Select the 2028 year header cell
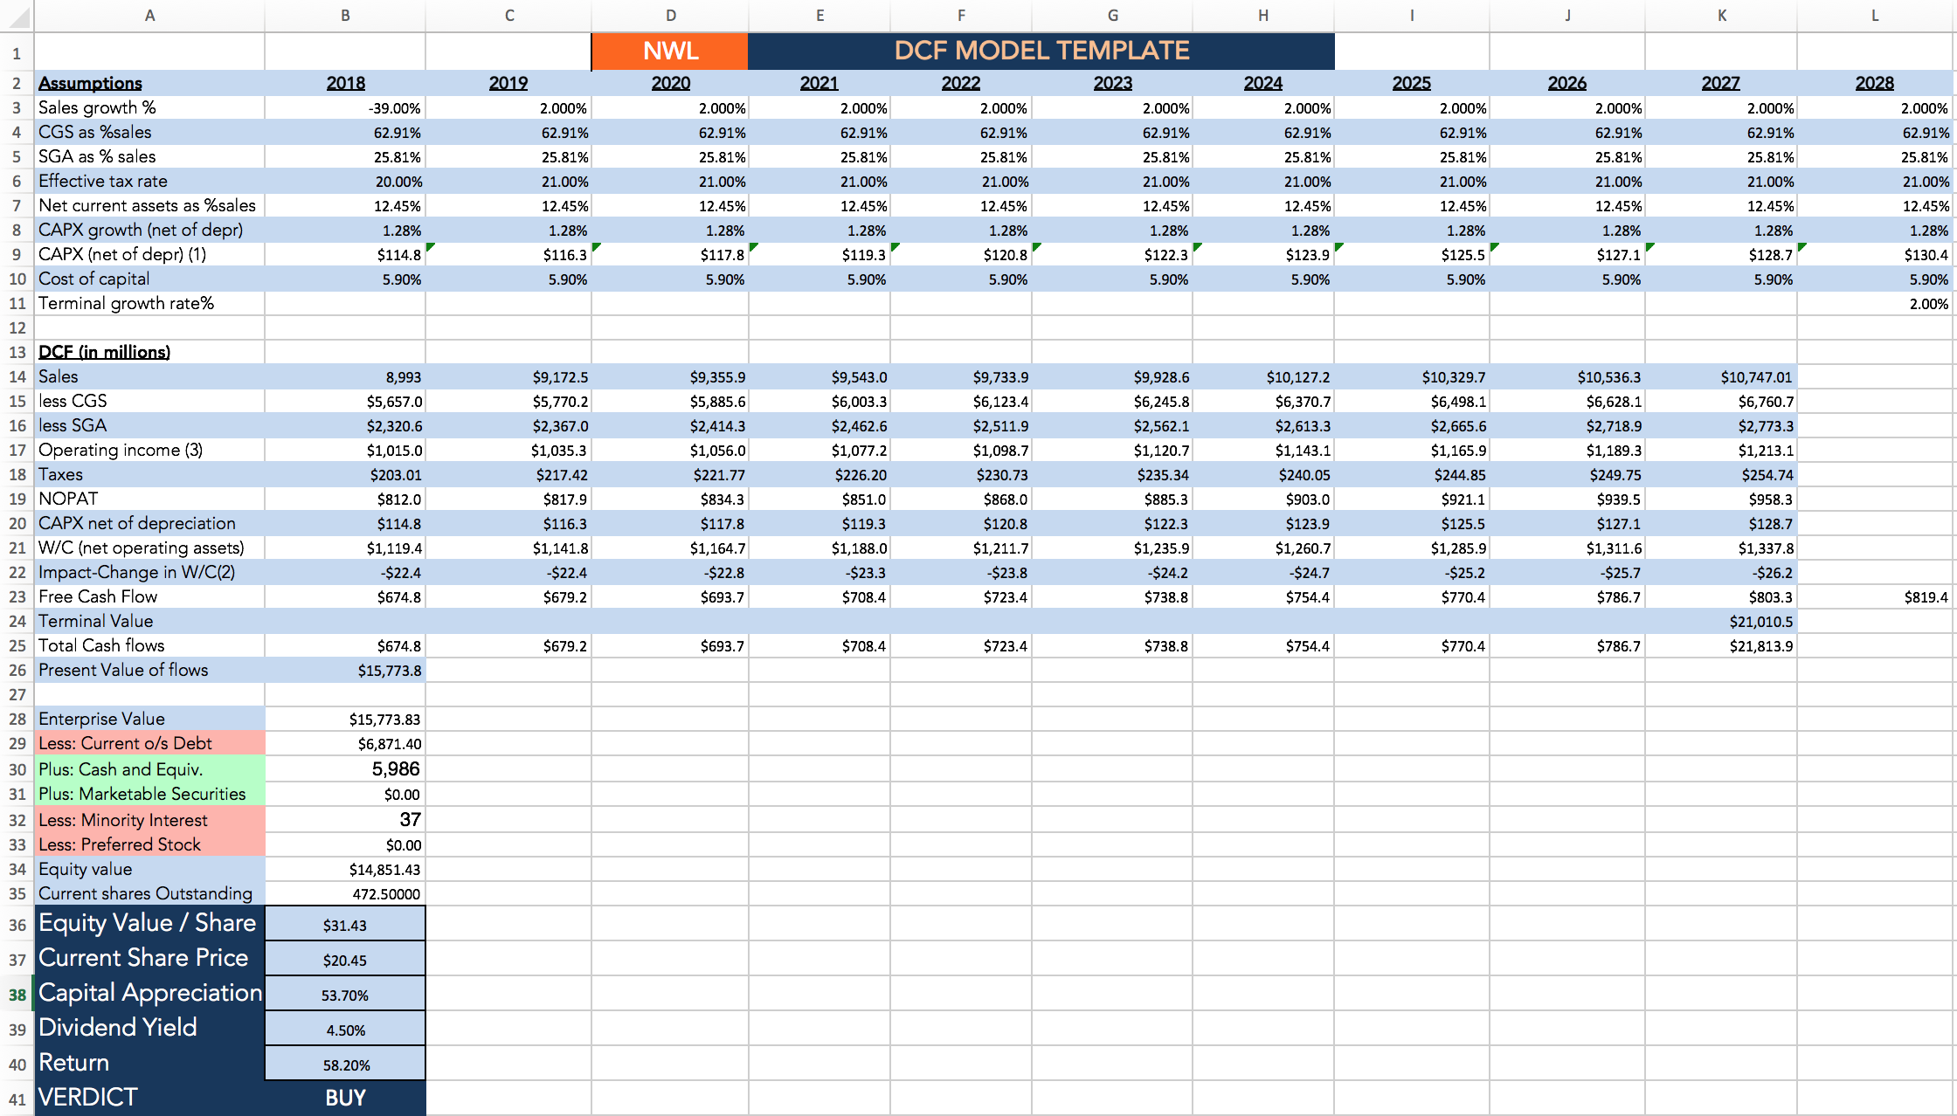This screenshot has width=1957, height=1116. pos(1875,83)
